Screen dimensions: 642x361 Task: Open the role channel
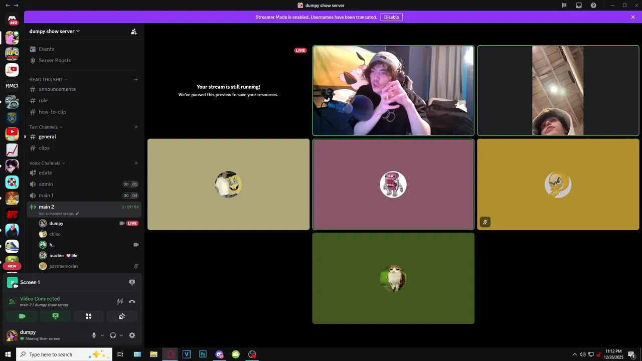click(84, 101)
